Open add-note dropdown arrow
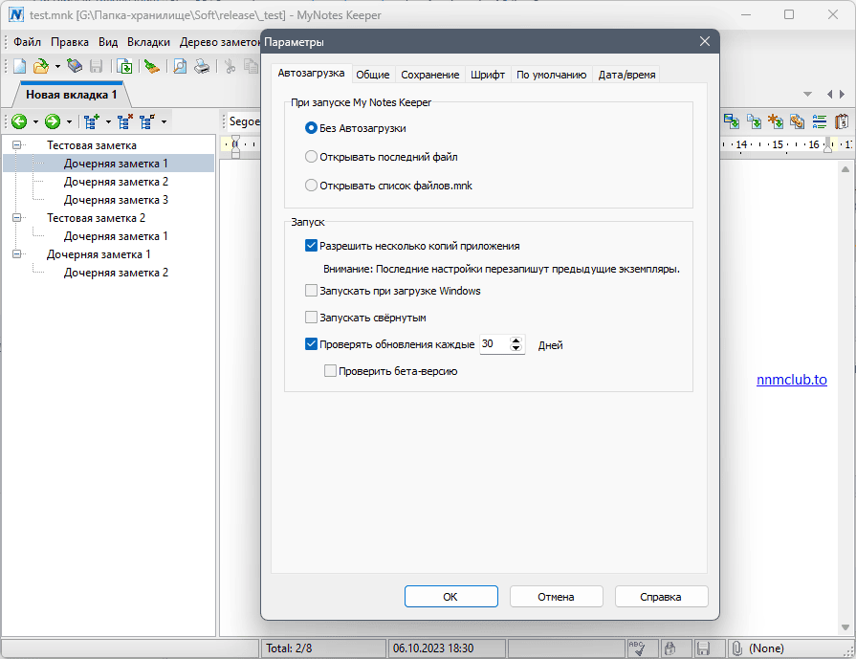The image size is (856, 659). coord(108,121)
